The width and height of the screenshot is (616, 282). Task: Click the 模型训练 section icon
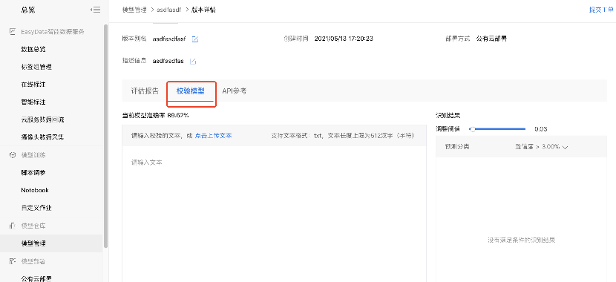click(x=13, y=155)
